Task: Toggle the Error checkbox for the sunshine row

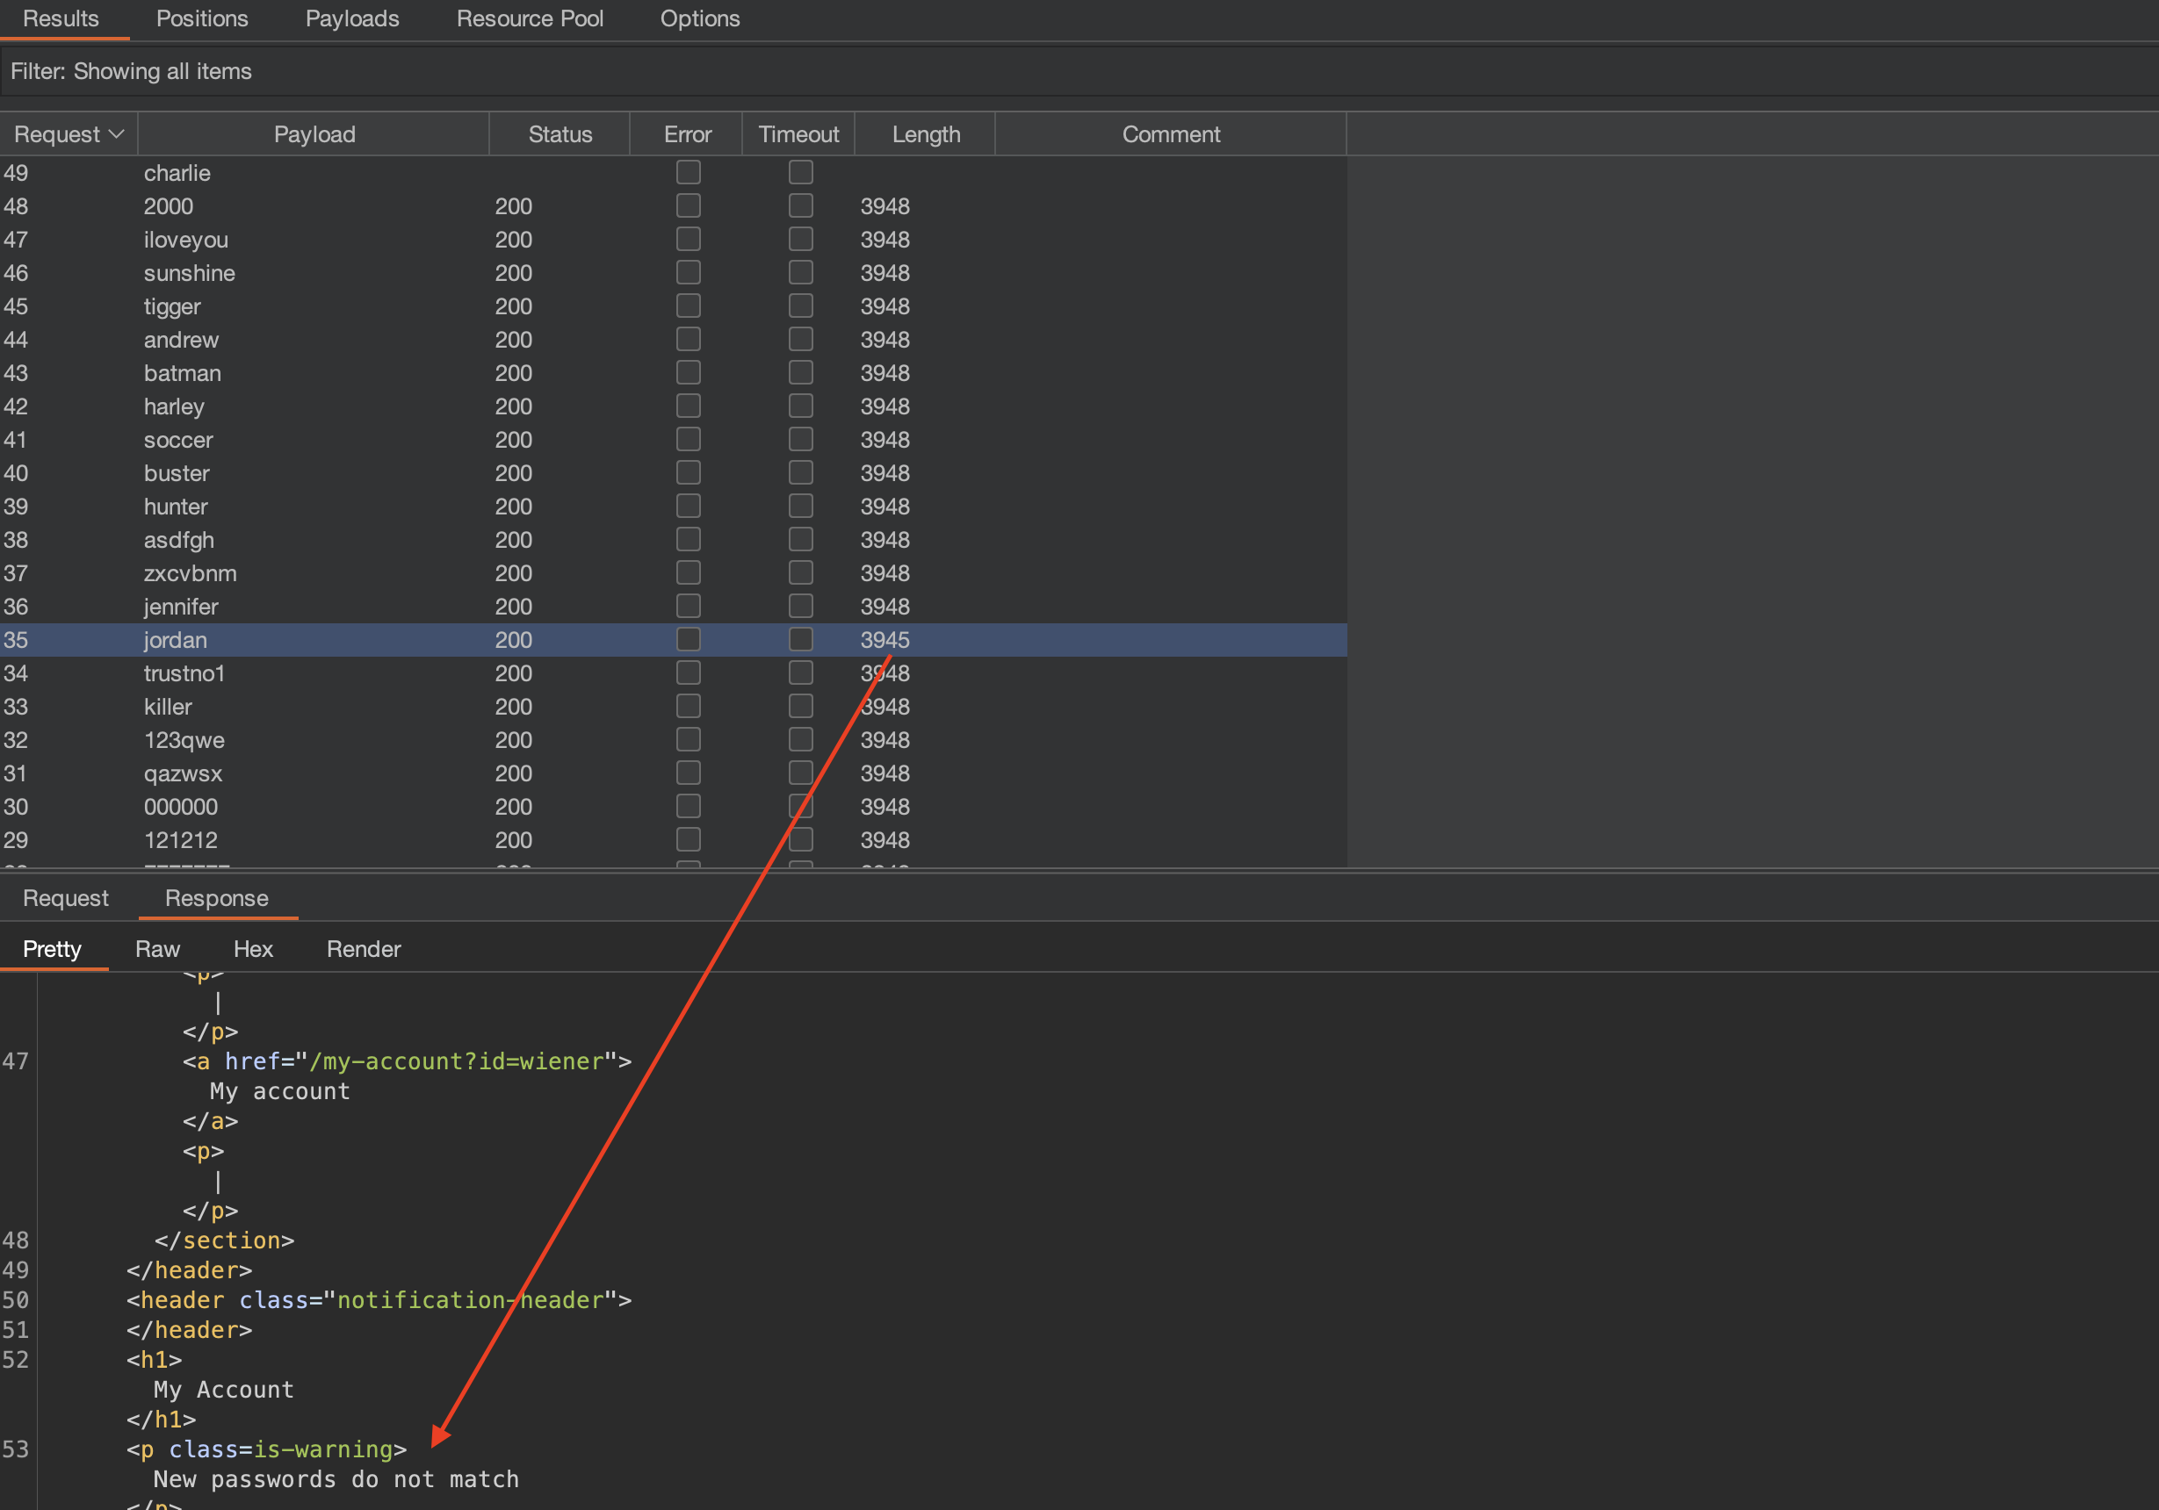Action: click(x=689, y=272)
